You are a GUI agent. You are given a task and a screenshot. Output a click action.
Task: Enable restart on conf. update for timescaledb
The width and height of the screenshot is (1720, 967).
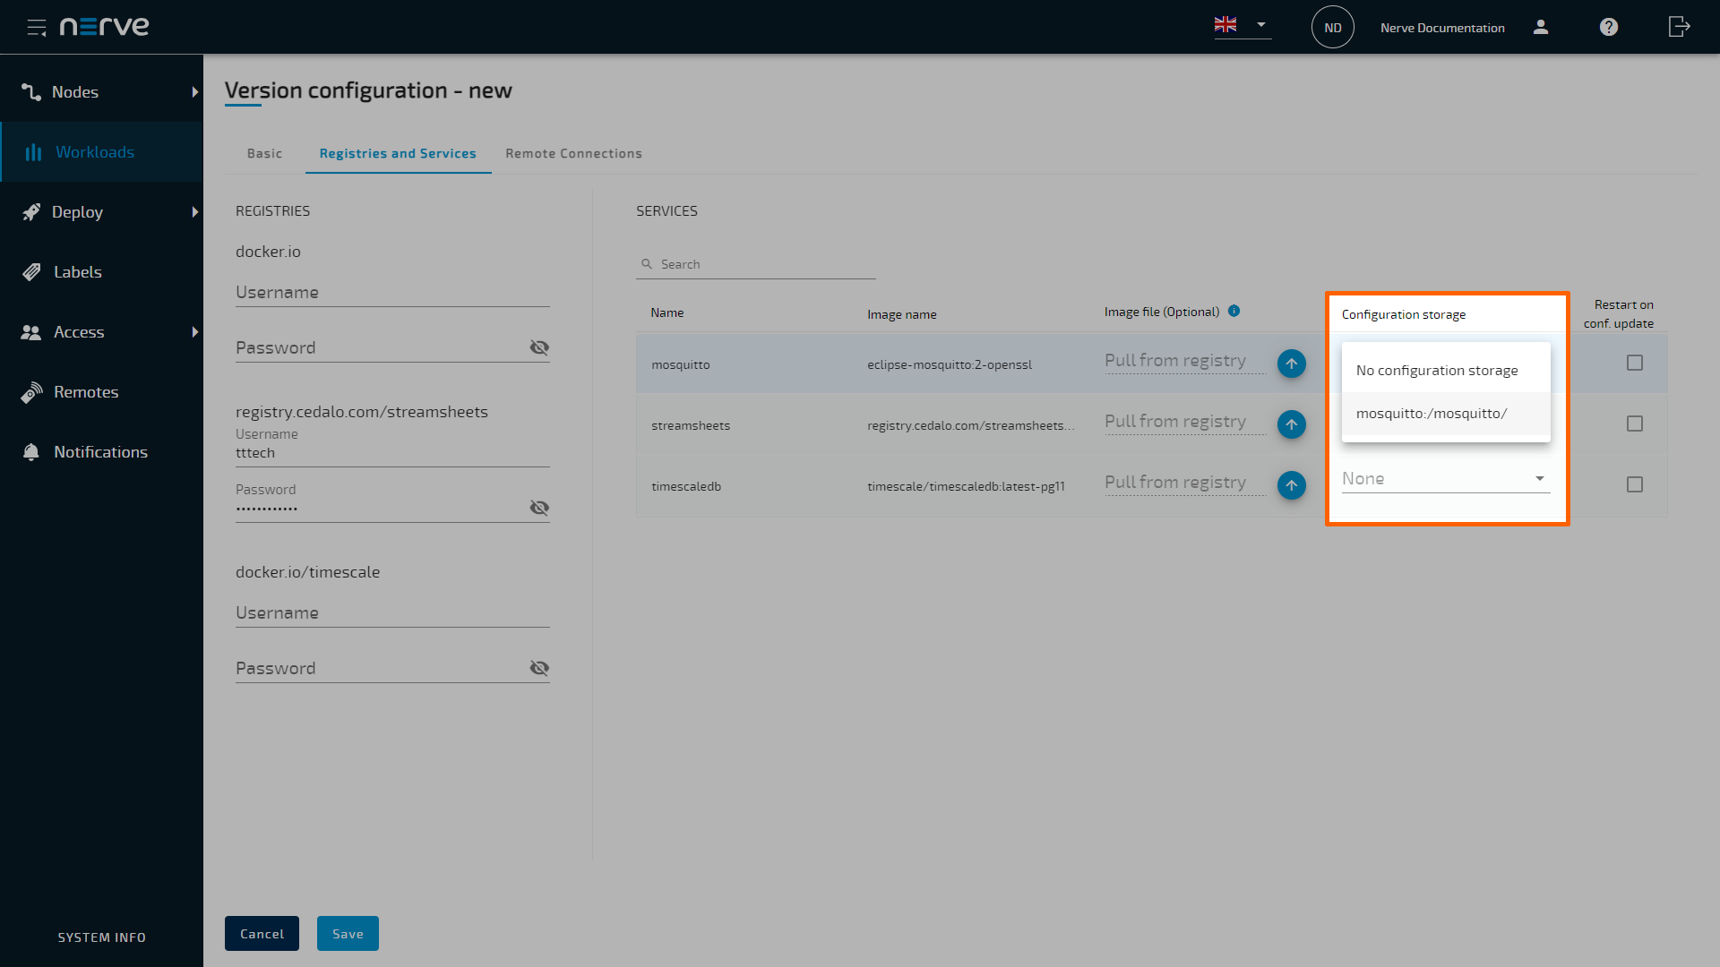[x=1635, y=483]
